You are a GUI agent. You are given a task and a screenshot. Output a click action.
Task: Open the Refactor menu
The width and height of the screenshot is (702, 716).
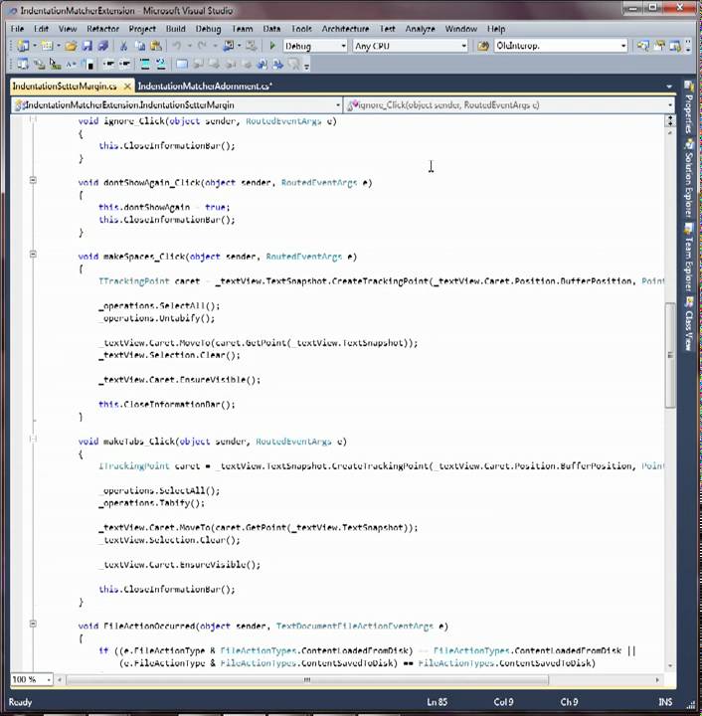click(102, 29)
